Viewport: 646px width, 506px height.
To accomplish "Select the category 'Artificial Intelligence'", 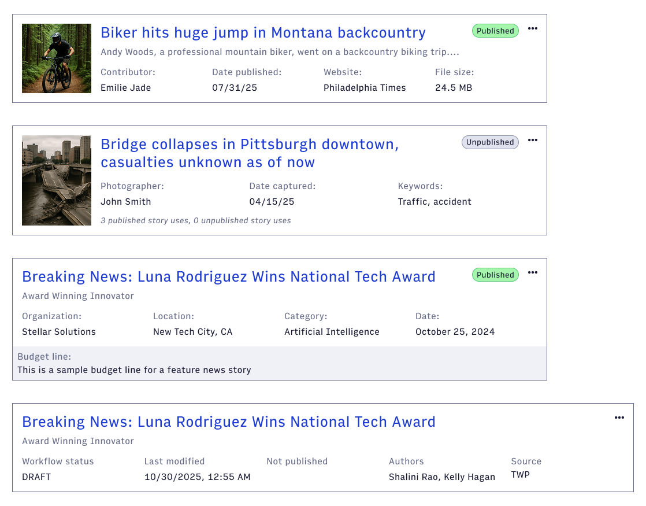I will pyautogui.click(x=332, y=332).
